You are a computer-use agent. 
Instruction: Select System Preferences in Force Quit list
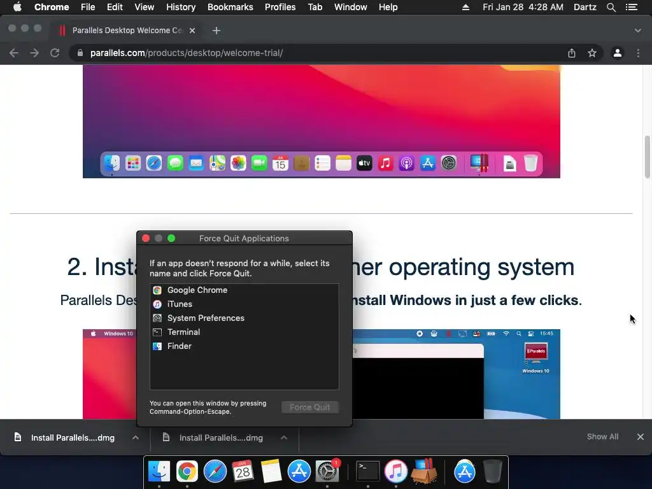pos(244,318)
